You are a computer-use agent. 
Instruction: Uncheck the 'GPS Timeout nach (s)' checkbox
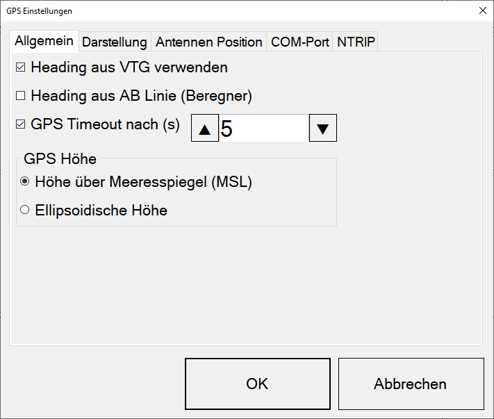(20, 124)
